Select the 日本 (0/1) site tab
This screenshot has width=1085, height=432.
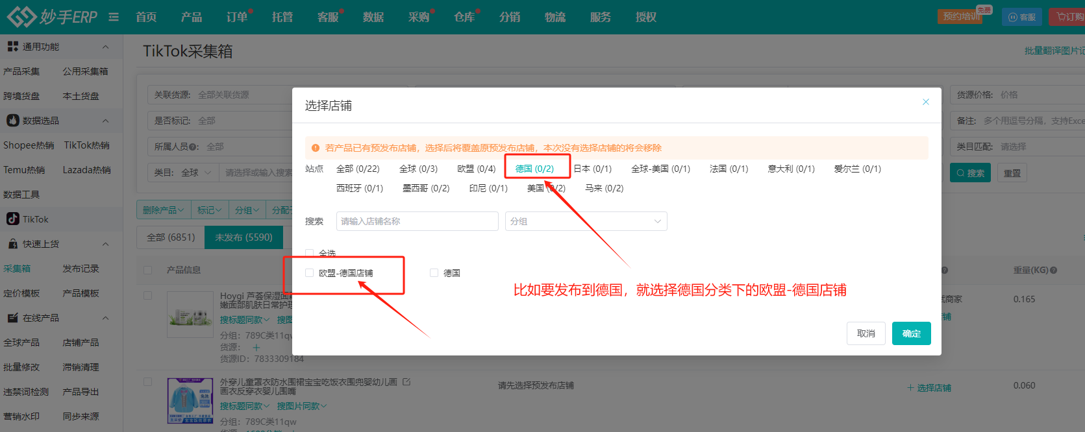(592, 169)
